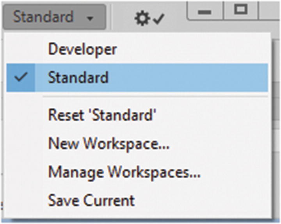Image resolution: width=281 pixels, height=224 pixels.
Task: Click the word Developer in the list
Action: click(82, 50)
